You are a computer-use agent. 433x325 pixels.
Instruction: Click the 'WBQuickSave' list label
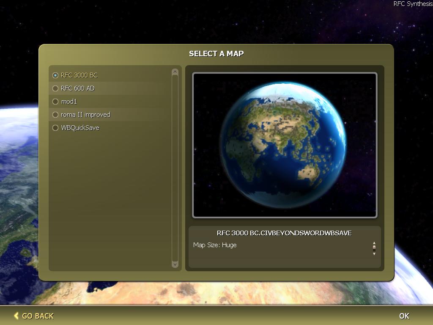click(x=80, y=128)
